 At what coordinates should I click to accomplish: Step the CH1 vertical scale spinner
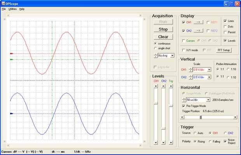pos(191,70)
